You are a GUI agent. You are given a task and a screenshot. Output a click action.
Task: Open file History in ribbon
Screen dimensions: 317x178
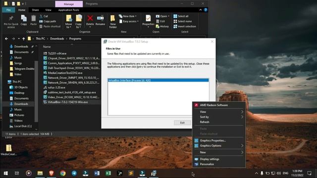(162, 26)
